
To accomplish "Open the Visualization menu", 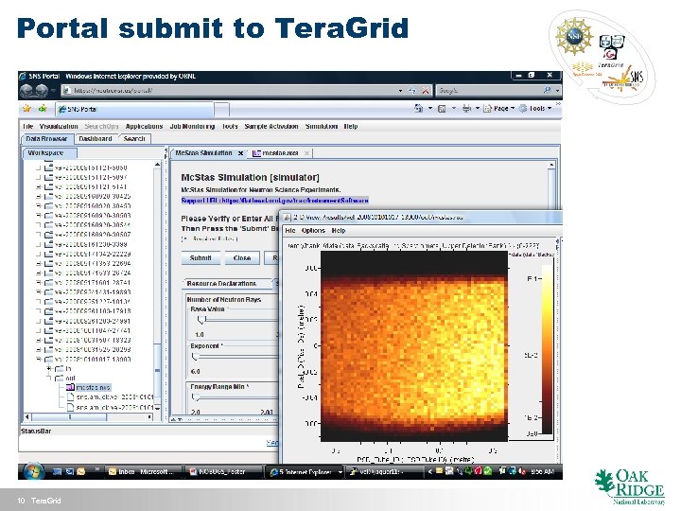I will 59,127.
